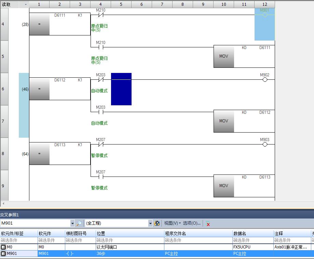Click the search icon beside the M901 field
314x259 pixels.
(79, 223)
